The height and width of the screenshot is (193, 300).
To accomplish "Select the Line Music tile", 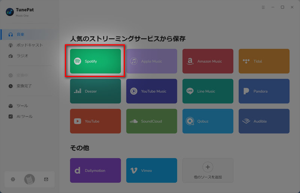I will click(208, 91).
